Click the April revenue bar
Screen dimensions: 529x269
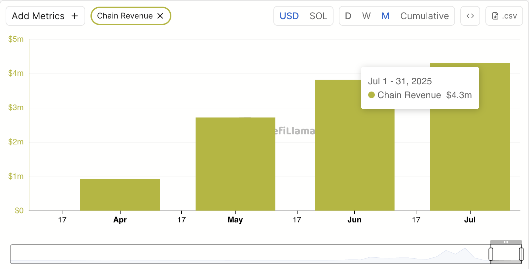(120, 195)
